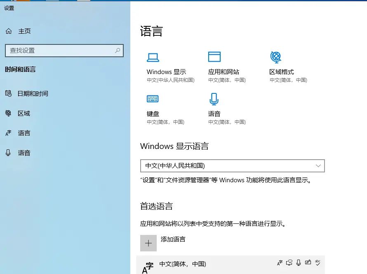The height and width of the screenshot is (274, 367).
Task: Click the text-to-speech feature icon in language row
Action: 289,263
